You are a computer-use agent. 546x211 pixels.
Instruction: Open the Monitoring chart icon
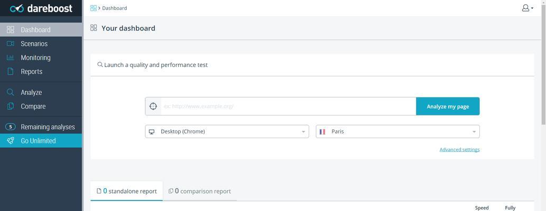pyautogui.click(x=11, y=57)
